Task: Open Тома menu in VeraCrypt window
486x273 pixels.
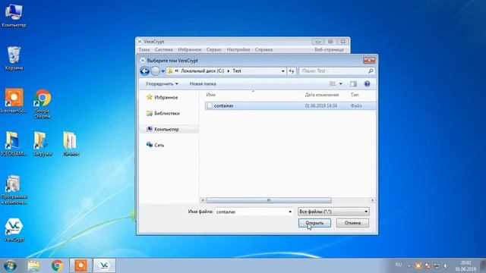Action: pyautogui.click(x=144, y=49)
